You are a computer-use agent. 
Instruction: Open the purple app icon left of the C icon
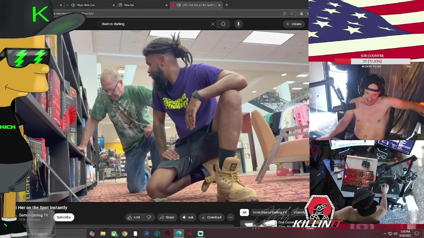click(146, 234)
